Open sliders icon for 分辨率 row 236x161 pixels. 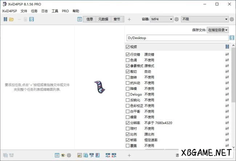227,123
